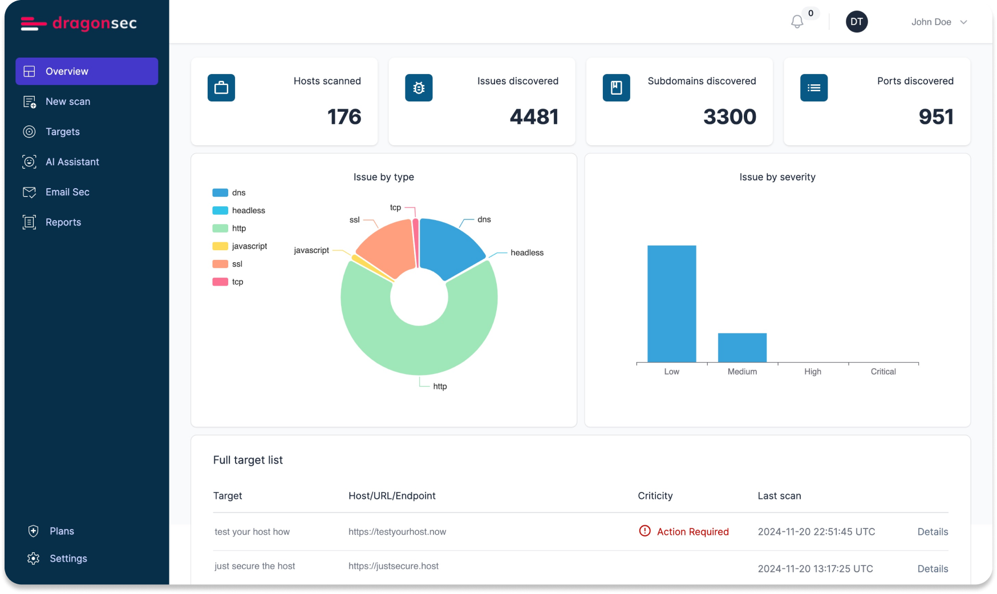
Task: Click the dragonsec logo
Action: click(79, 23)
